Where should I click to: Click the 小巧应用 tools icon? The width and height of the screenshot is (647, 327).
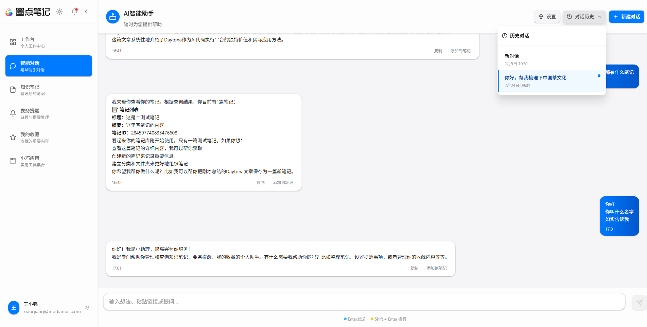coord(13,161)
